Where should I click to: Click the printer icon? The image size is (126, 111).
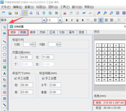point(31,13)
